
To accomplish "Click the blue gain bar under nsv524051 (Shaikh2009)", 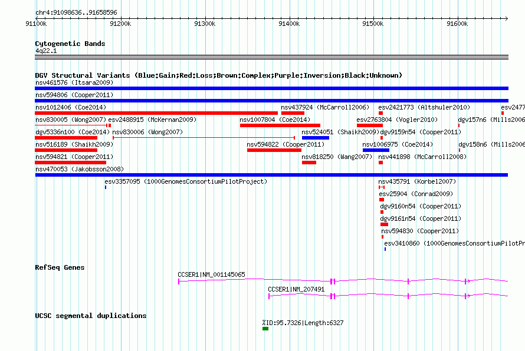I will pyautogui.click(x=316, y=138).
